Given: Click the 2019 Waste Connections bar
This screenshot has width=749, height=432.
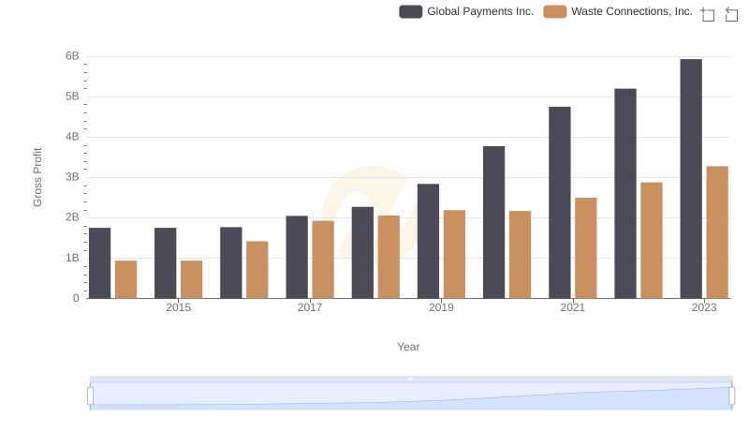Looking at the screenshot, I should [x=454, y=254].
